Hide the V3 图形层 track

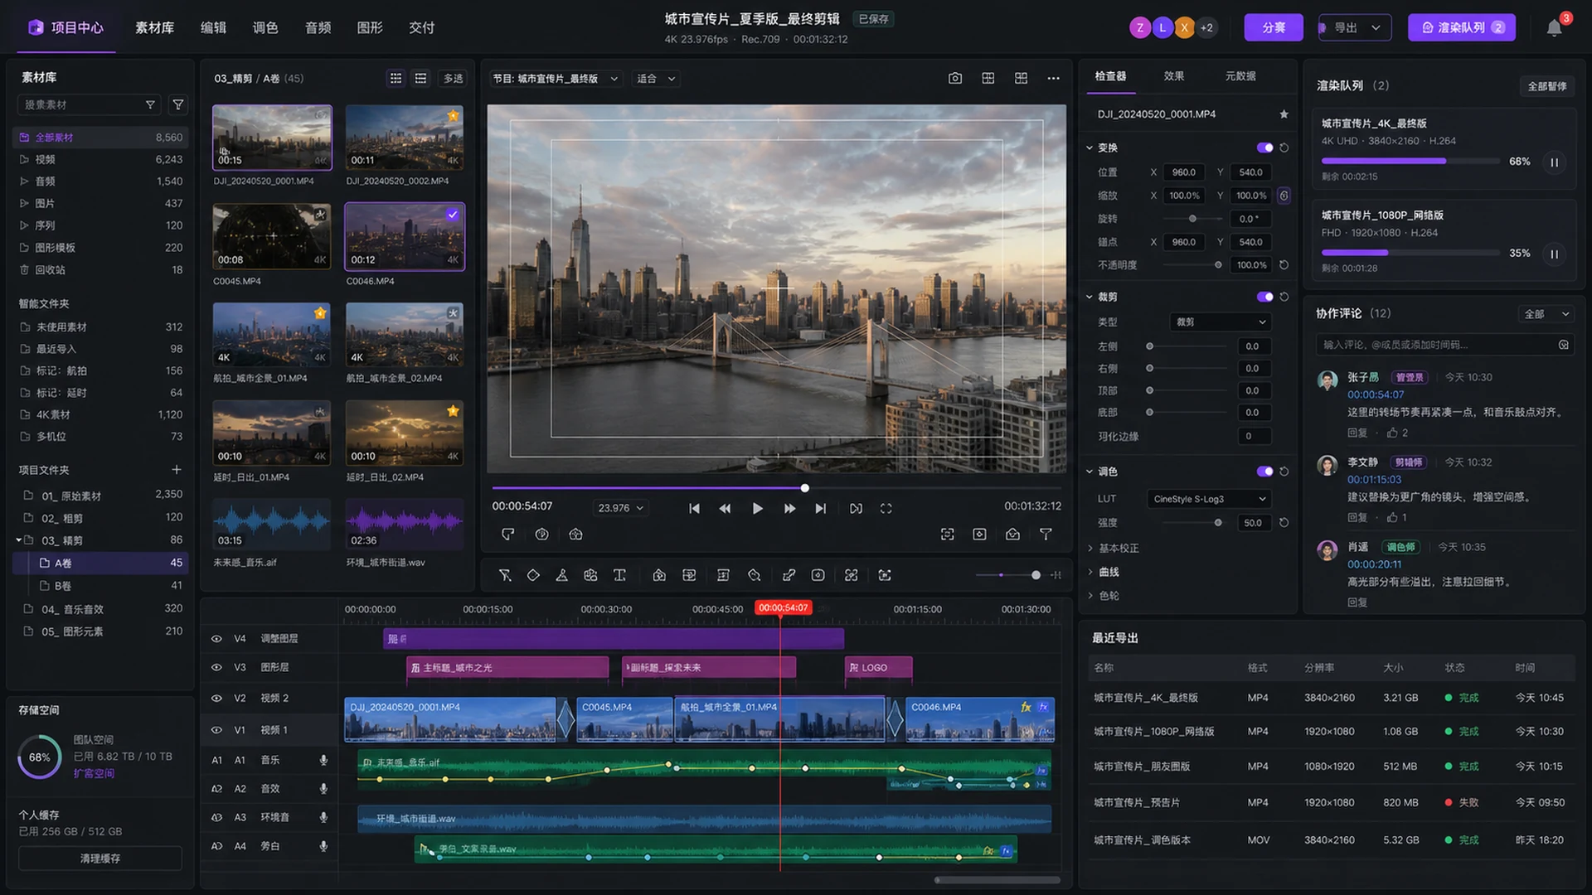[216, 667]
